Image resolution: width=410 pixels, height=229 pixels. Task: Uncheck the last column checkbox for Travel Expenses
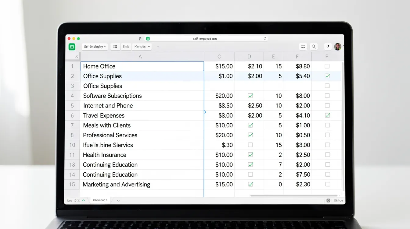(x=327, y=115)
